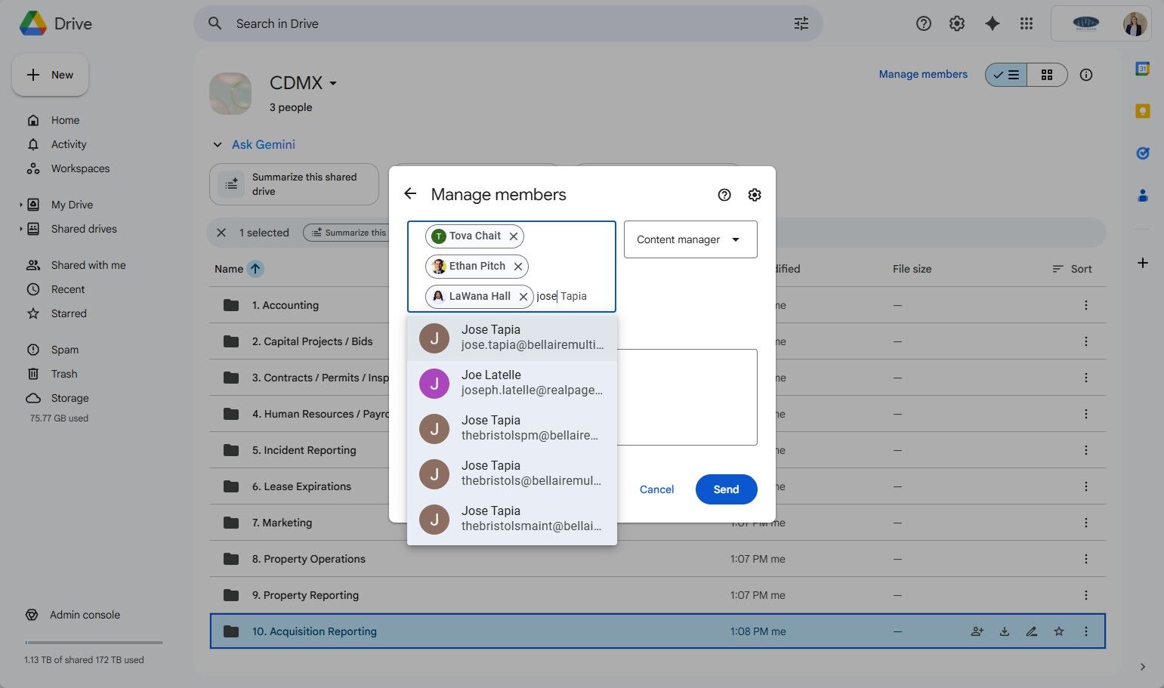This screenshot has height=688, width=1164.
Task: Click Manage members link in header
Action: tap(923, 74)
